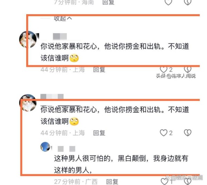Open blurred username above second 上海 comment
Image resolution: width=207 pixels, height=185 pixels.
tap(52, 97)
